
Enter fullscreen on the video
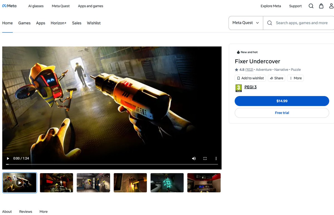click(x=205, y=158)
